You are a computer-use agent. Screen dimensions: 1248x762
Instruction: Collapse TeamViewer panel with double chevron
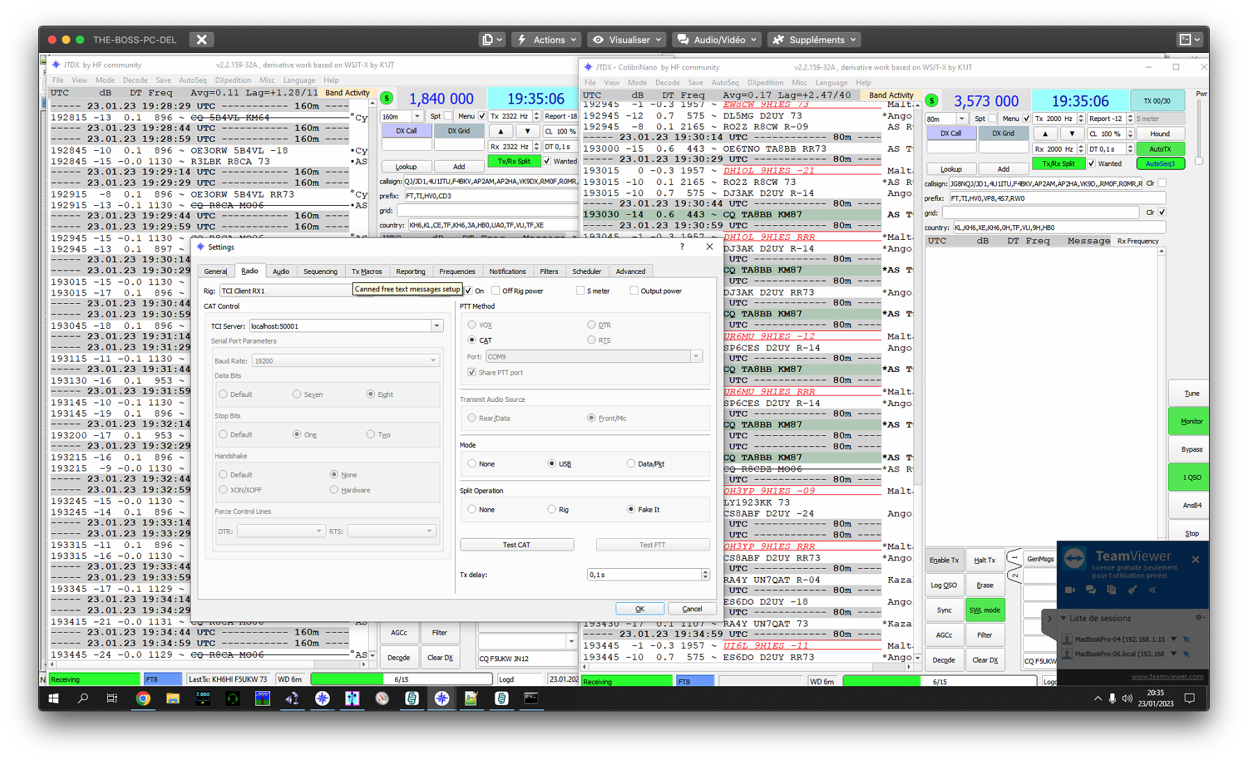pos(1153,590)
